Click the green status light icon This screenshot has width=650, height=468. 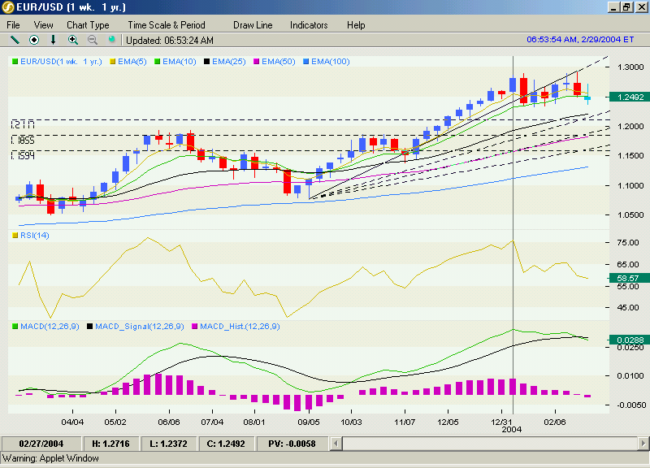[111, 39]
